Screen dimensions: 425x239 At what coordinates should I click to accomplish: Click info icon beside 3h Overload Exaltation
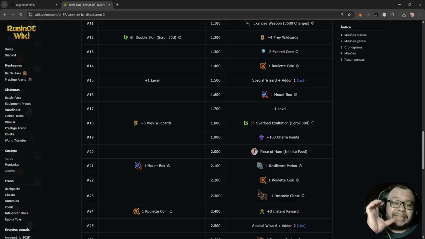(313, 123)
